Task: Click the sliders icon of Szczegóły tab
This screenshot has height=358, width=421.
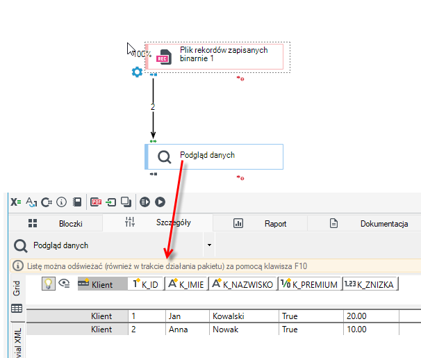Action: (x=130, y=222)
